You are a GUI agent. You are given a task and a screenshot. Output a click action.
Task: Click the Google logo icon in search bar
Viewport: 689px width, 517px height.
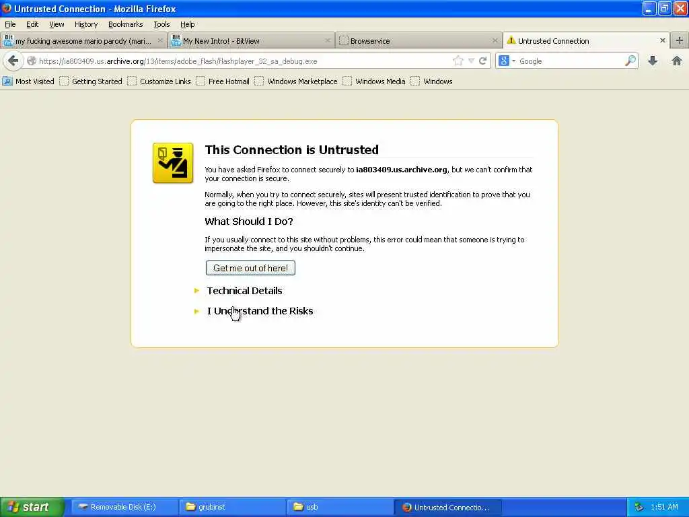point(503,61)
